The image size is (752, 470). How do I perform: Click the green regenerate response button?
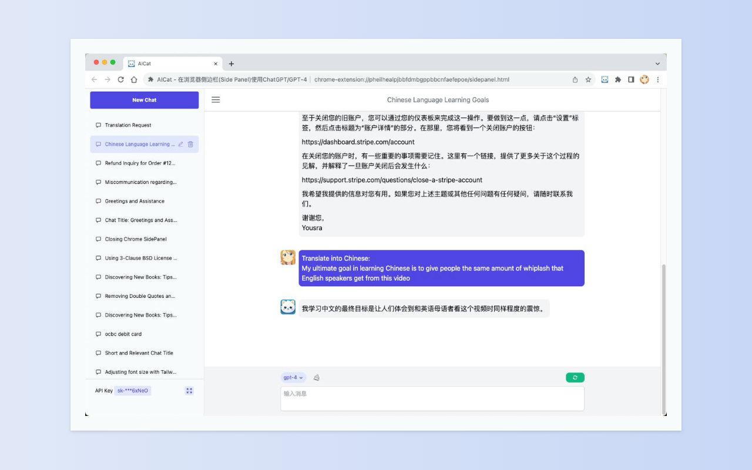click(575, 377)
